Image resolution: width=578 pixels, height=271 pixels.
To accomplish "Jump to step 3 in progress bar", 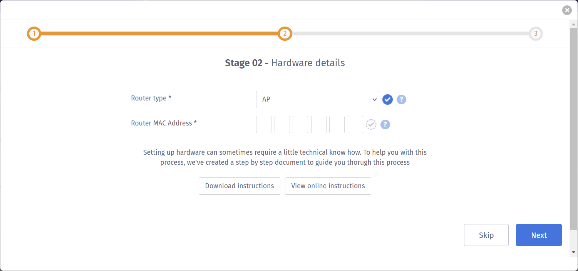I will point(535,34).
